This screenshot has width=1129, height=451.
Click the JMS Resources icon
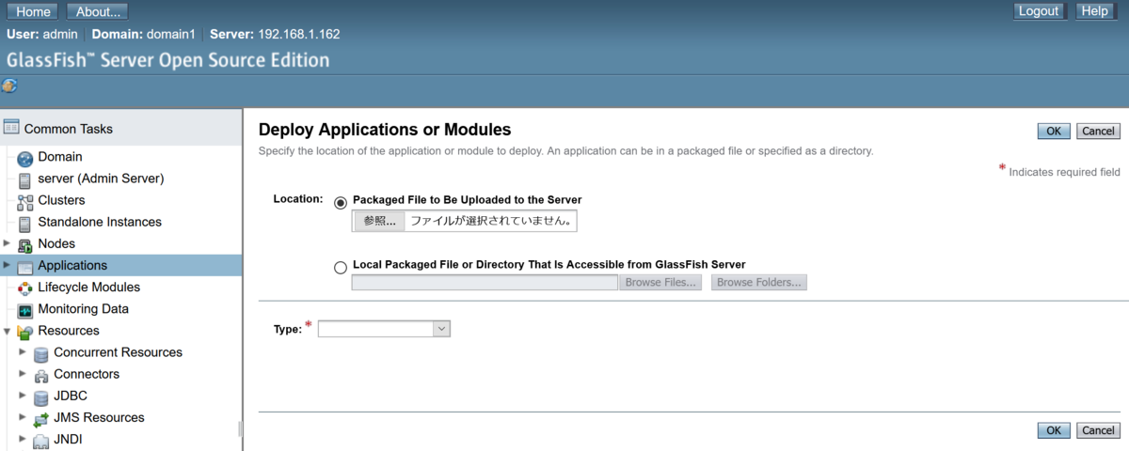pos(41,418)
